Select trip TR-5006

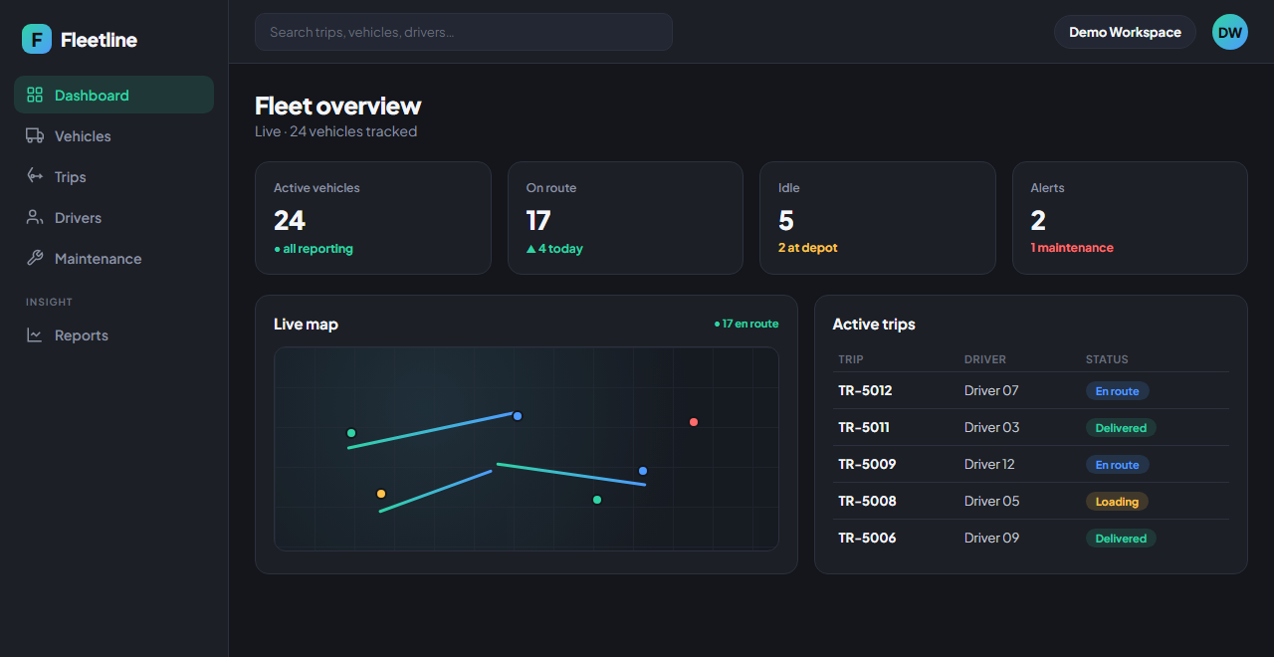click(x=867, y=538)
